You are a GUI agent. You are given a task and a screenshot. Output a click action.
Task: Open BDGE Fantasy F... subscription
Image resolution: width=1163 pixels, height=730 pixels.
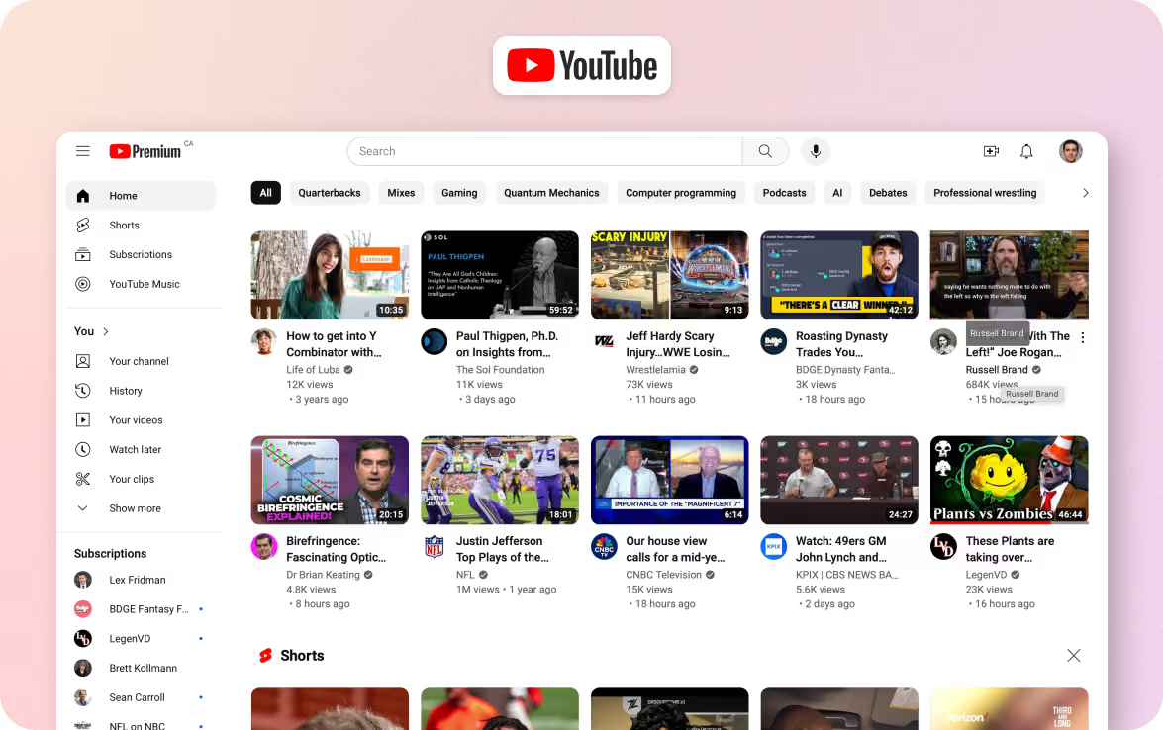point(141,609)
